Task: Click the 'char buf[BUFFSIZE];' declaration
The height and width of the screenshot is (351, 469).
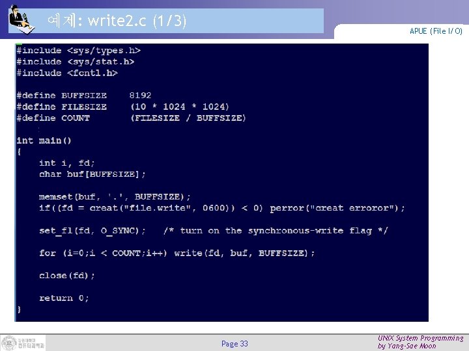Action: [92, 174]
